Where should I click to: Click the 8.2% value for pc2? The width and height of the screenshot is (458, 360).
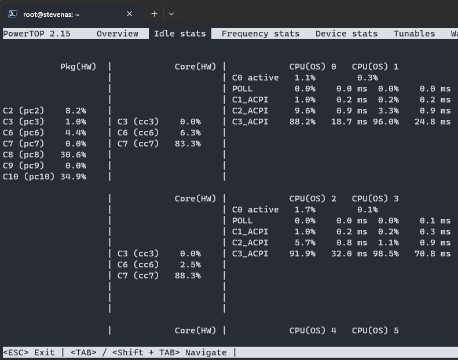coord(76,111)
